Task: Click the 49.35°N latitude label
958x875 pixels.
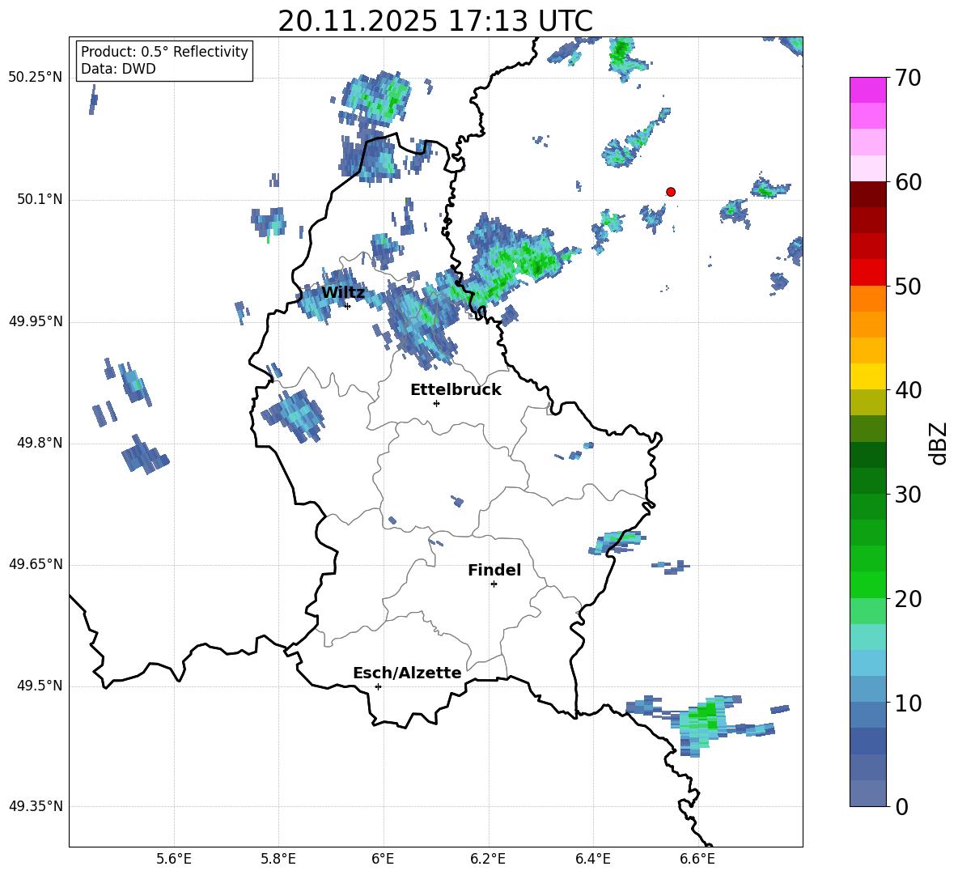Action: pos(36,806)
